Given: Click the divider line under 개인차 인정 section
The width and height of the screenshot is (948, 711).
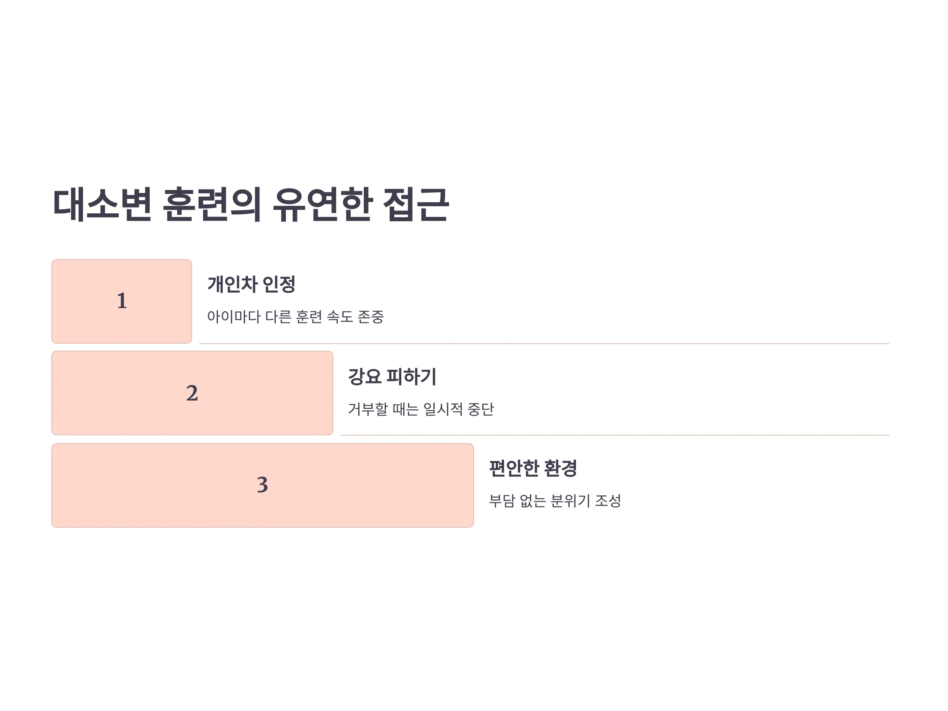Looking at the screenshot, I should [544, 343].
